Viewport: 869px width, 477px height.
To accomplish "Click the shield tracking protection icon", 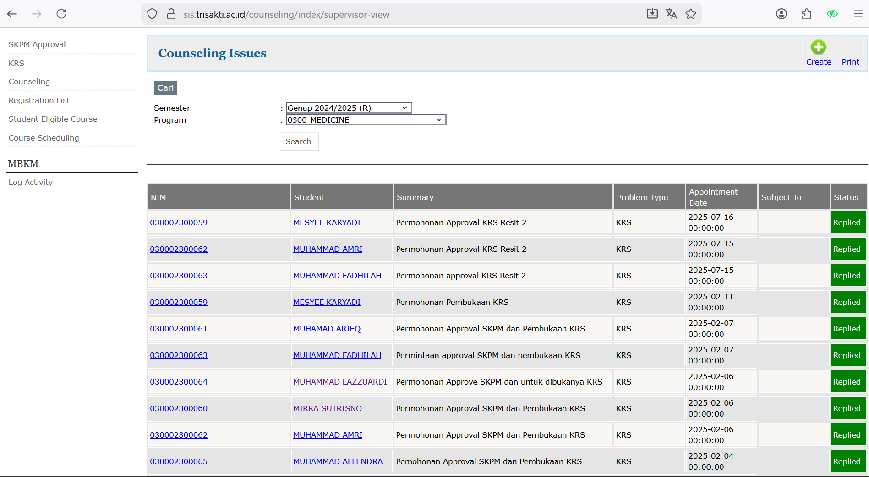I will coord(152,14).
